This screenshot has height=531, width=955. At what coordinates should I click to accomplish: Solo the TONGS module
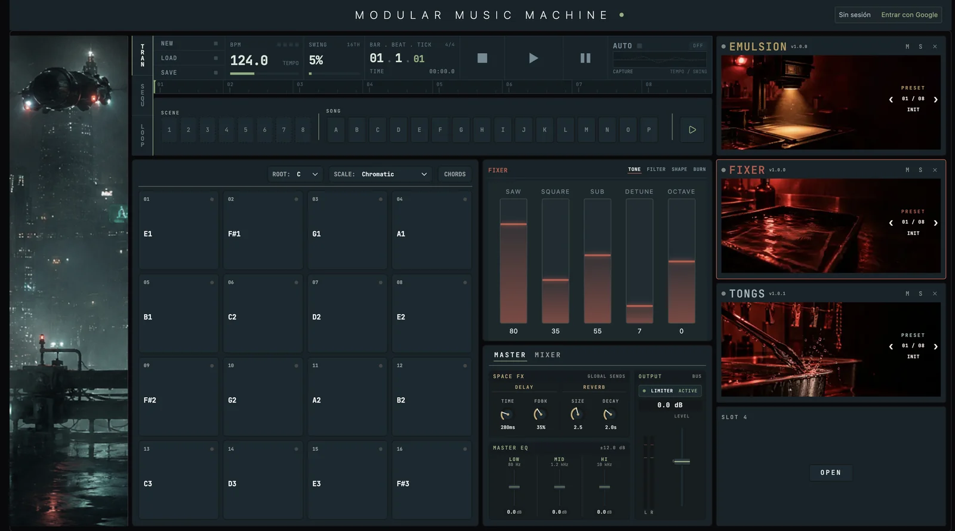click(920, 294)
